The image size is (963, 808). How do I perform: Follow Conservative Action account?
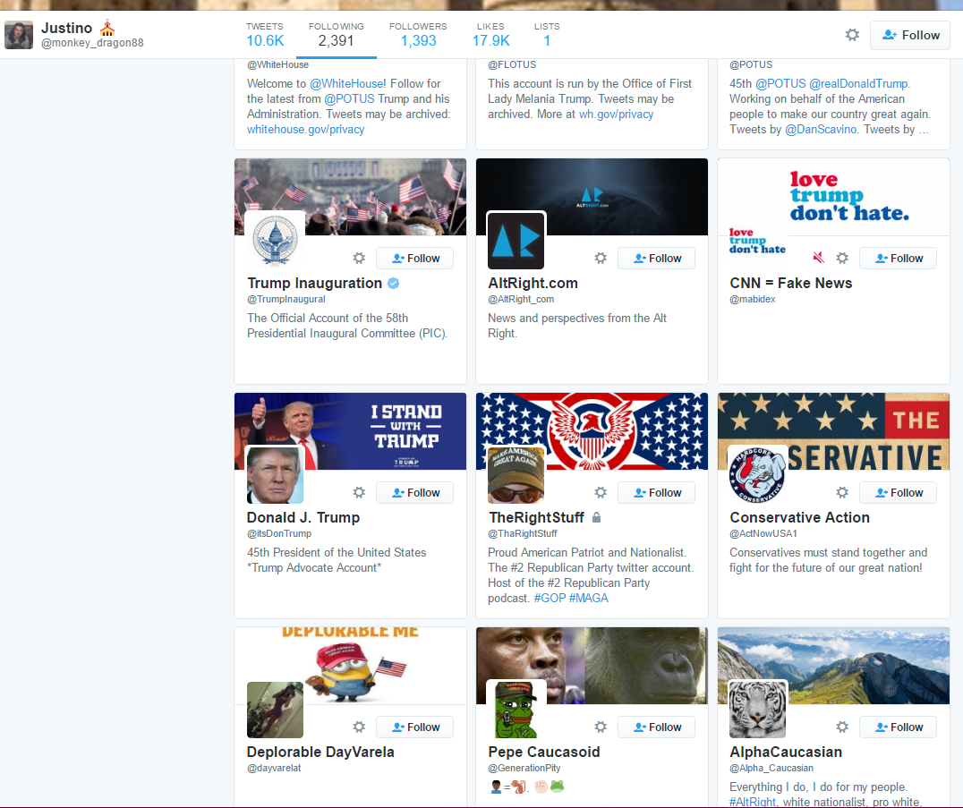tap(898, 493)
